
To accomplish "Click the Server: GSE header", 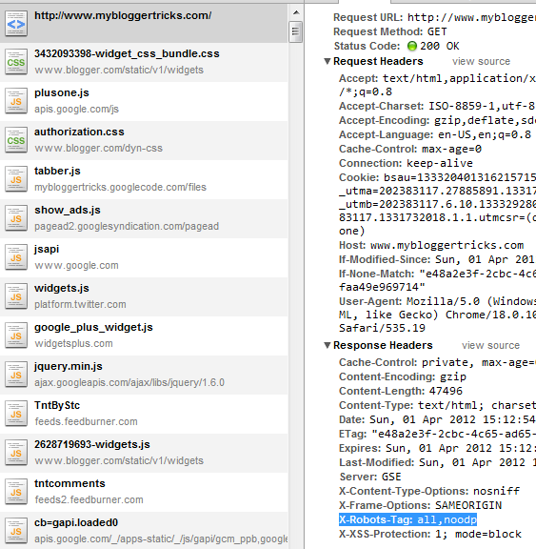I will click(x=370, y=477).
